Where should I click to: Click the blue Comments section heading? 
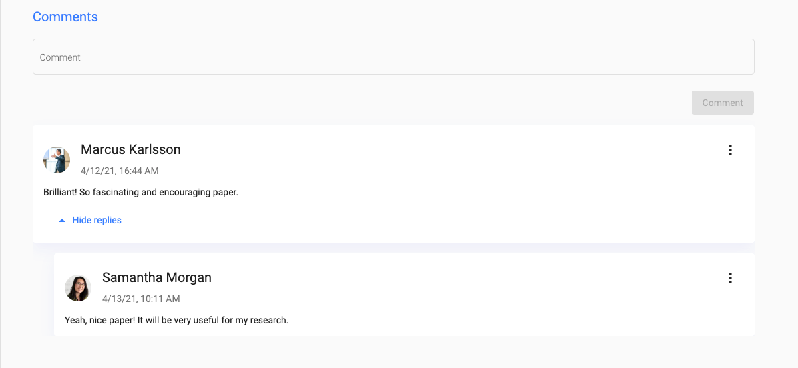pyautogui.click(x=65, y=16)
